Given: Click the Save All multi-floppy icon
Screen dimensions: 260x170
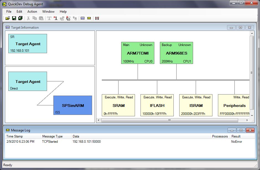Looking at the screenshot, I should pyautogui.click(x=20, y=18).
